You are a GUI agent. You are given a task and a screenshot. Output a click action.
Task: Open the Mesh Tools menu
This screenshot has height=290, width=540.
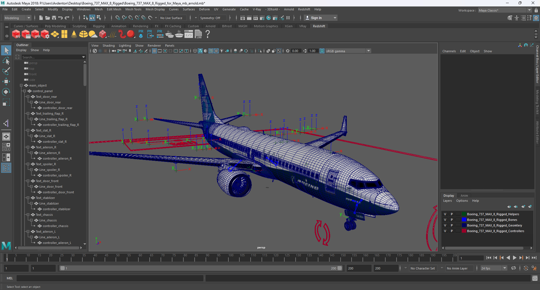(133, 9)
